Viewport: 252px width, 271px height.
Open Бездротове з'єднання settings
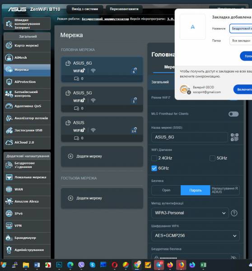pos(27,165)
